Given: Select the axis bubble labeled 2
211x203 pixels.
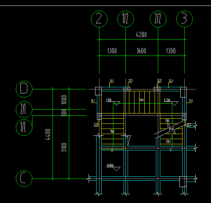Looking at the screenshot, I should [99, 19].
